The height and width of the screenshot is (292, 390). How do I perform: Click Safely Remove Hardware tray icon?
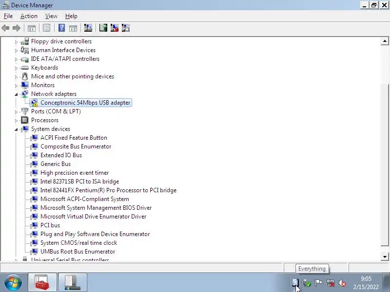pos(307,283)
